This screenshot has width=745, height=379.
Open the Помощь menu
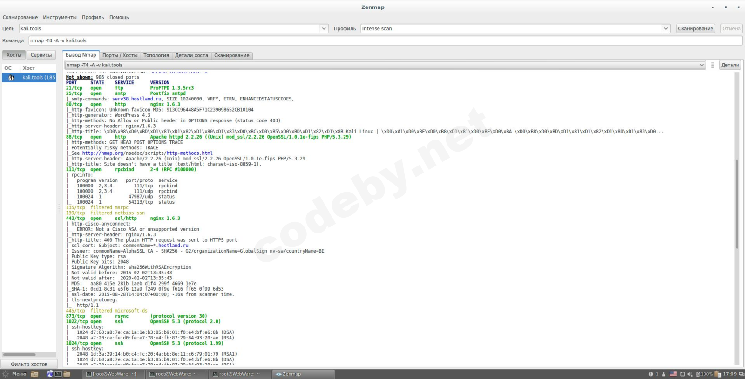coord(119,17)
